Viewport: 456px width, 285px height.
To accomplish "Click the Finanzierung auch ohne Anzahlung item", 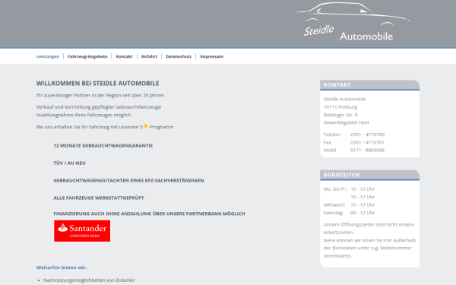I will point(149,214).
